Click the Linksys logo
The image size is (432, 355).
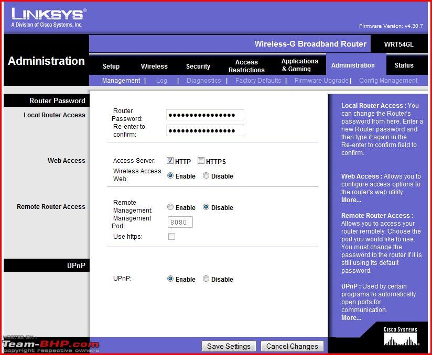[x=49, y=18]
